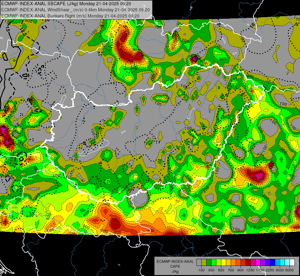This screenshot has width=300, height=276.
Task: Click the '5000' tick label in the legend
Action: coord(290,270)
